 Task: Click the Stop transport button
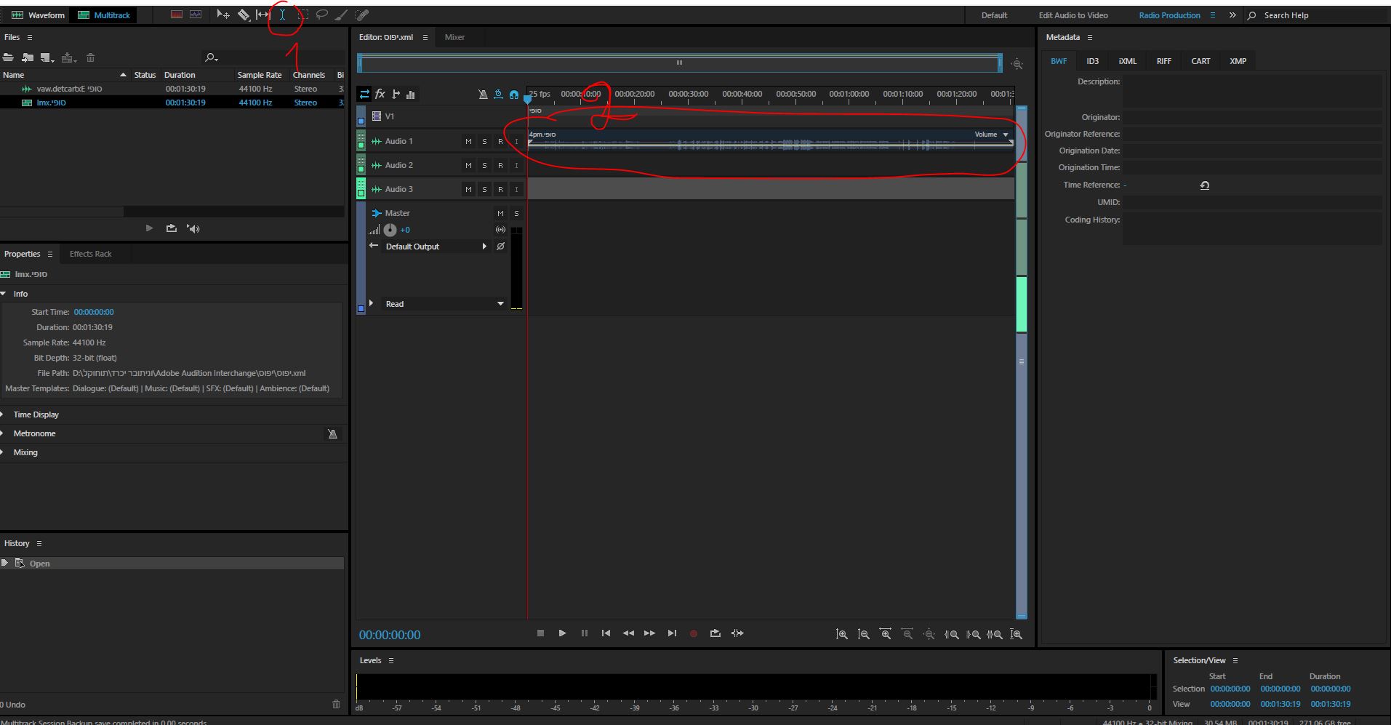(x=540, y=633)
